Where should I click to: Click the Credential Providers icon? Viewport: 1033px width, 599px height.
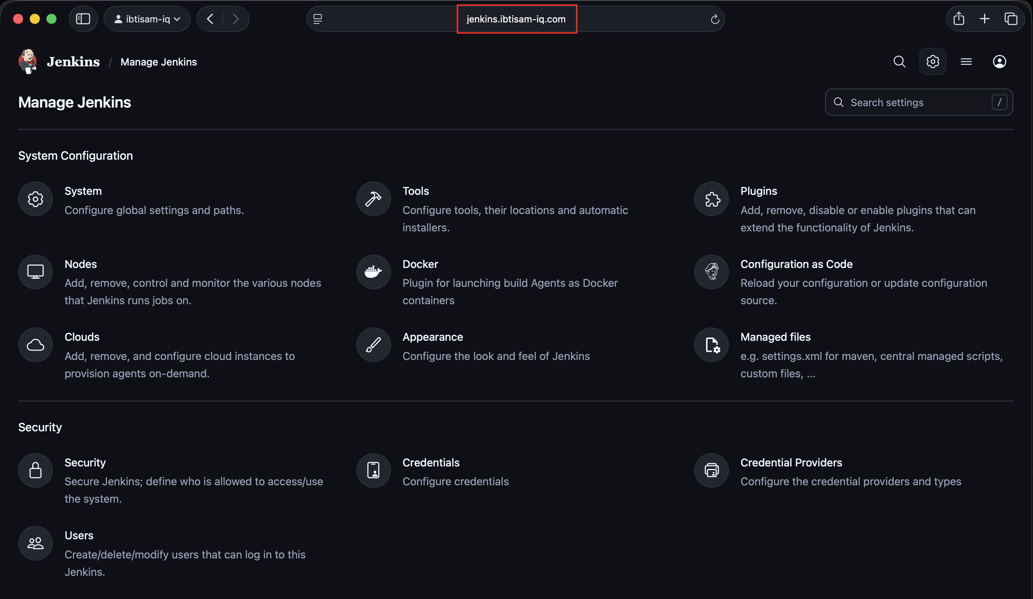[x=712, y=470]
